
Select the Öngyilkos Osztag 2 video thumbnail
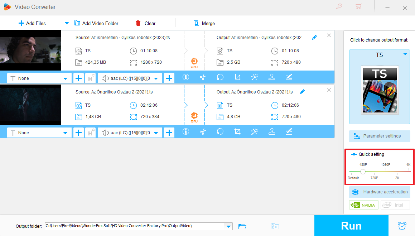[30, 105]
